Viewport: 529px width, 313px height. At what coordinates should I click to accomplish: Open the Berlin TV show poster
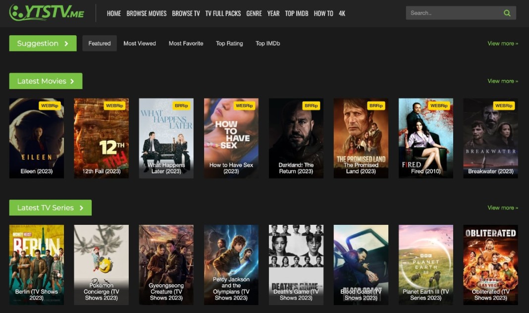pyautogui.click(x=36, y=264)
